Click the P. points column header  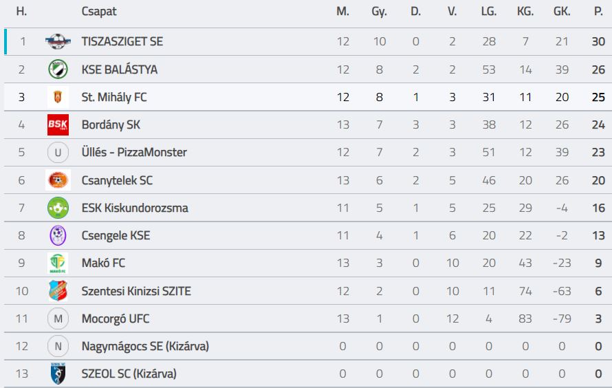coord(598,11)
